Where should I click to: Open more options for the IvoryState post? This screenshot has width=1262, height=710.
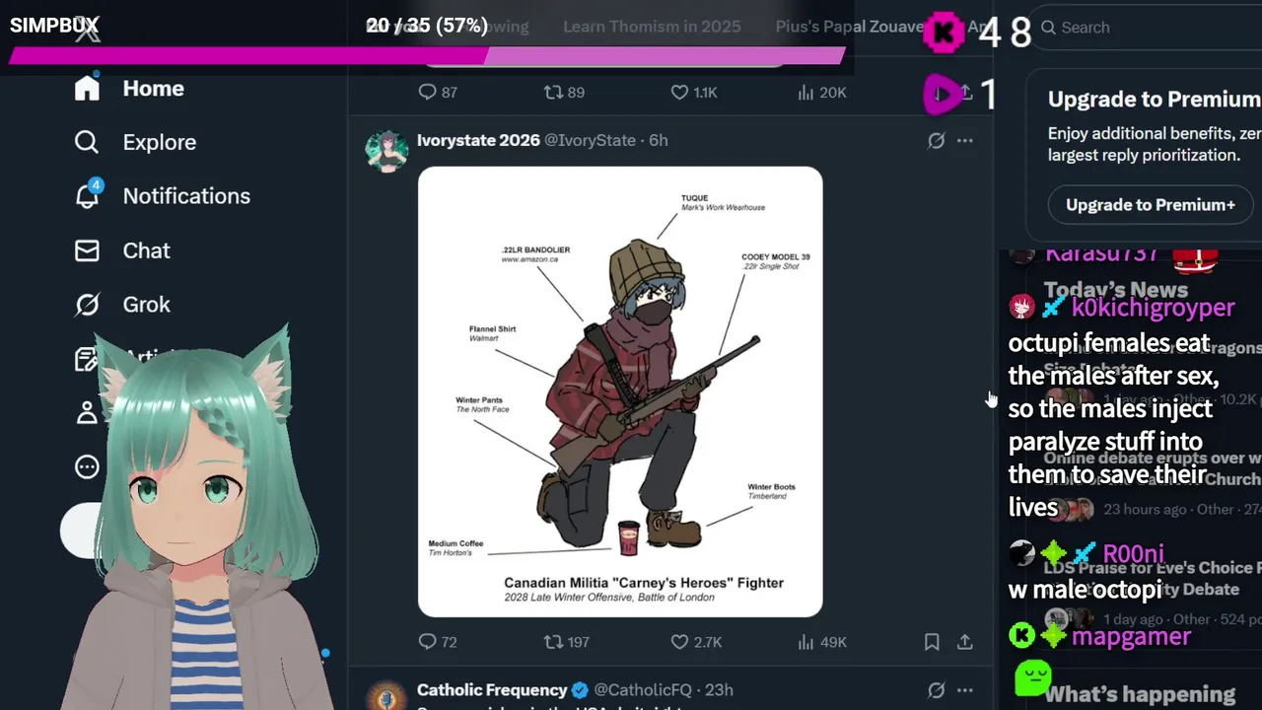coord(965,141)
